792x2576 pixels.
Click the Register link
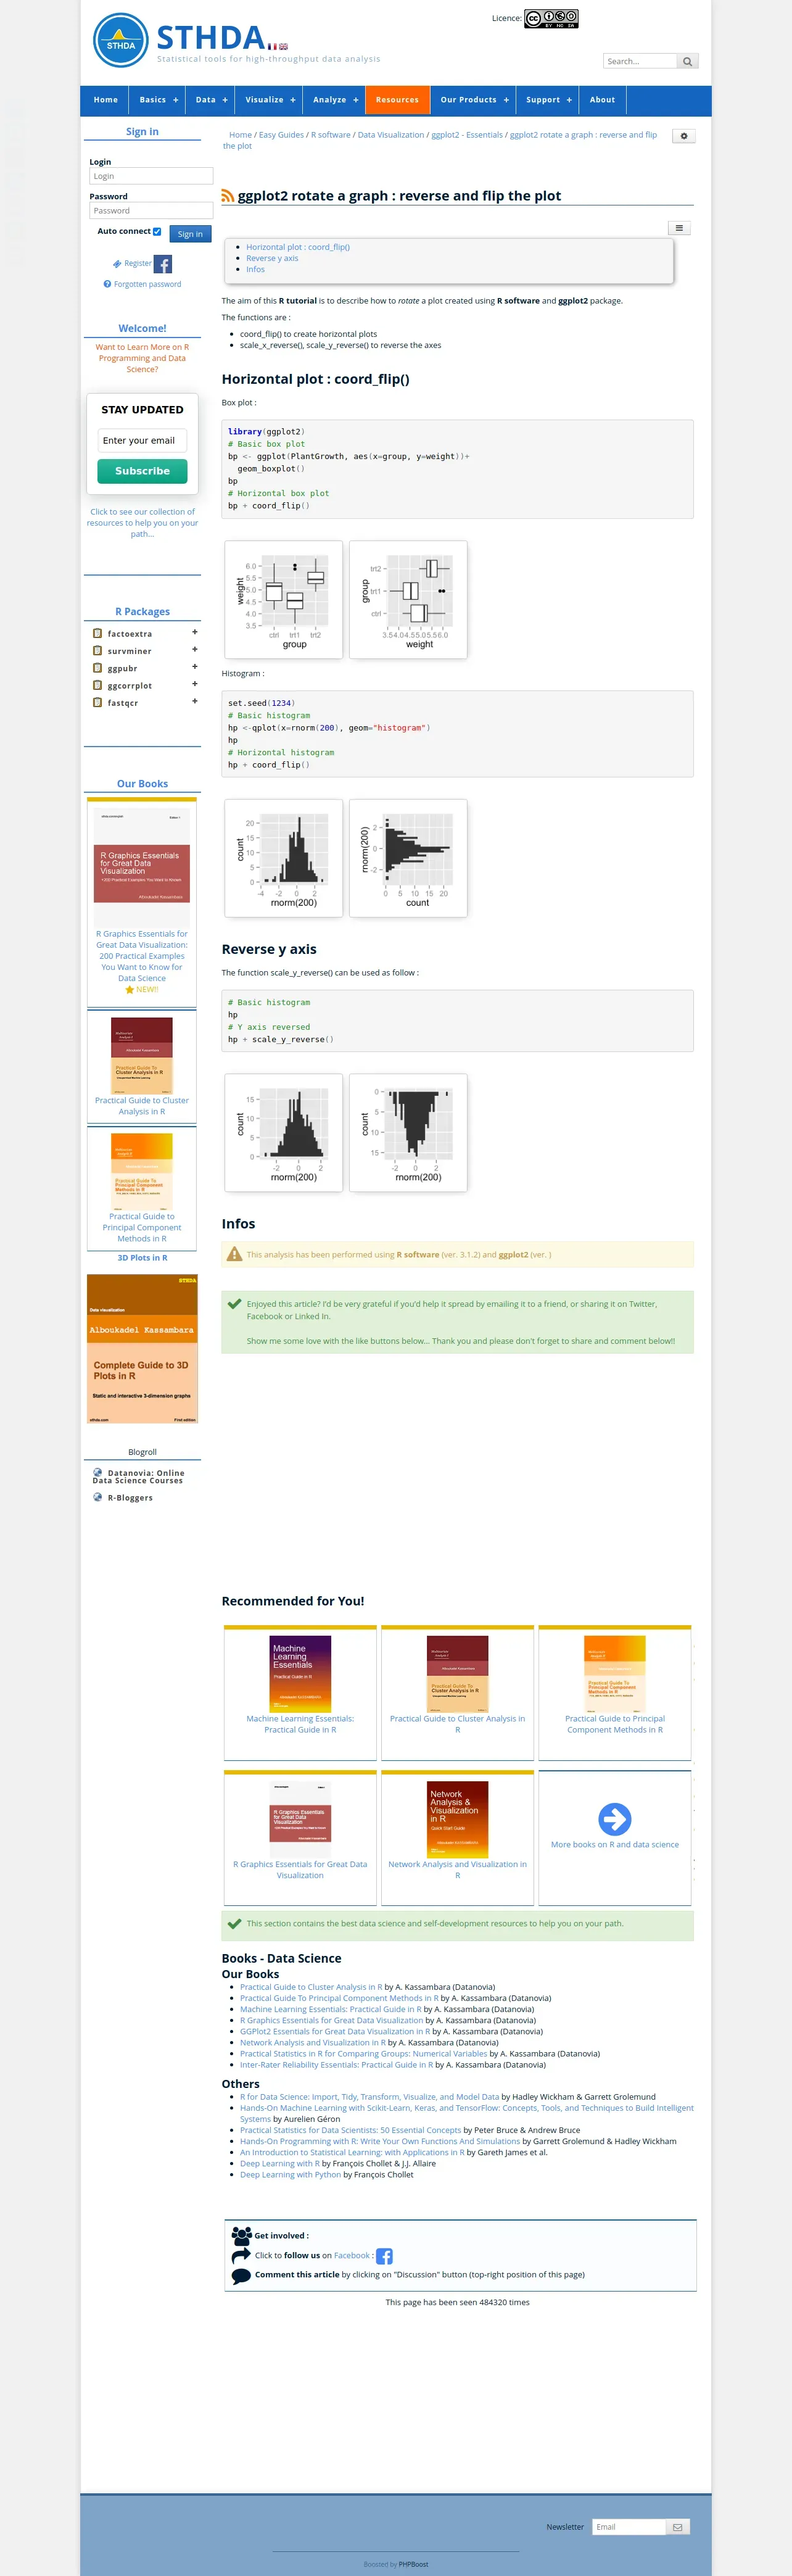[137, 264]
